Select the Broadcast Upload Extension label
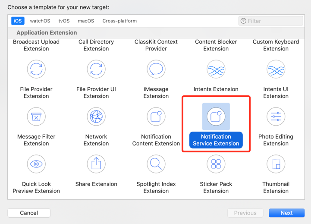Screen dimensions: 311x224 point(36,45)
